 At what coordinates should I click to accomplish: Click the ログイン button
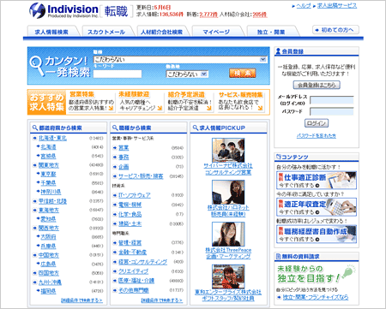click(317, 123)
